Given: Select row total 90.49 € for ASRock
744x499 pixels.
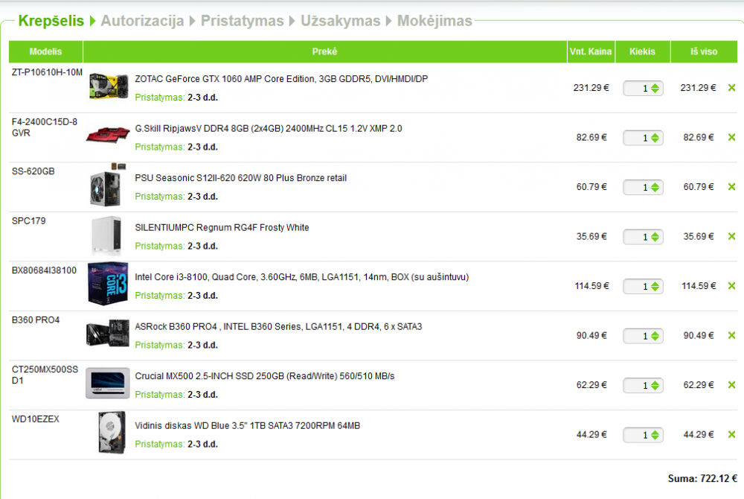Looking at the screenshot, I should pos(699,335).
